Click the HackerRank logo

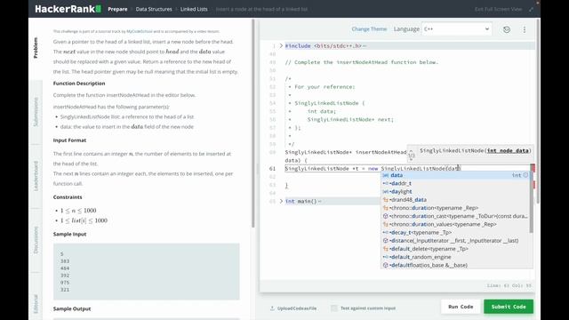(x=68, y=9)
